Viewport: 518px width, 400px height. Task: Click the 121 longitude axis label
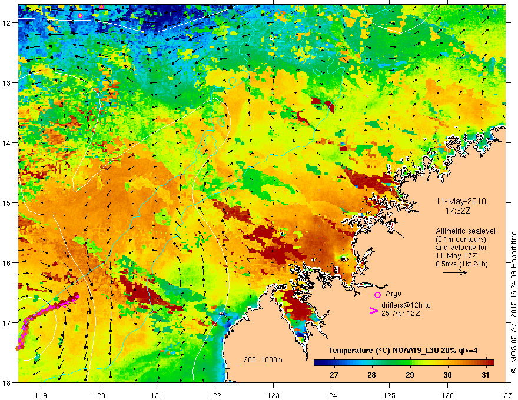[x=157, y=395]
